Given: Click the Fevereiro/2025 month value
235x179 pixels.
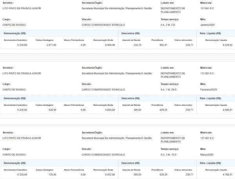Looking at the screenshot, I should [209, 89].
